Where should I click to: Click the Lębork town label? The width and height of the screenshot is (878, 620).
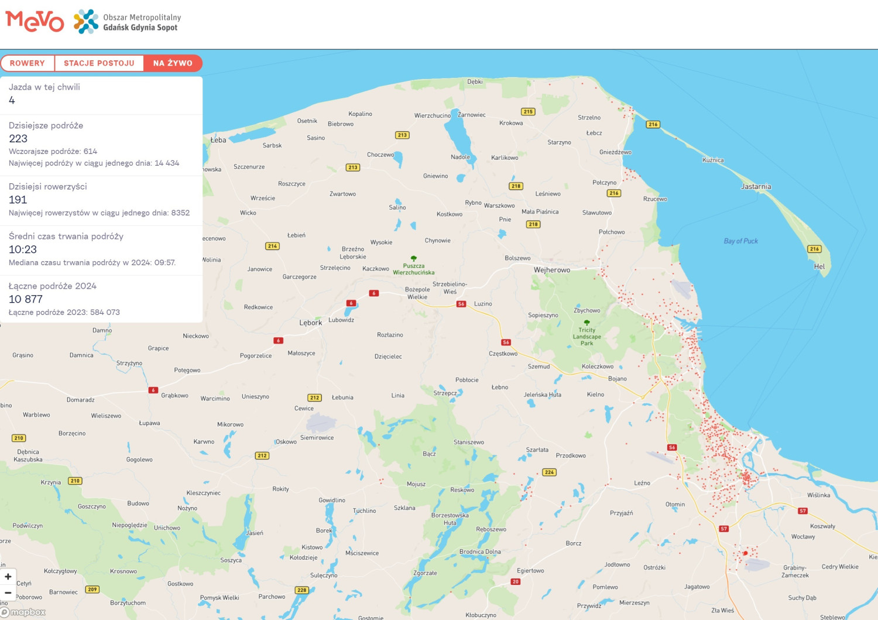click(x=310, y=323)
